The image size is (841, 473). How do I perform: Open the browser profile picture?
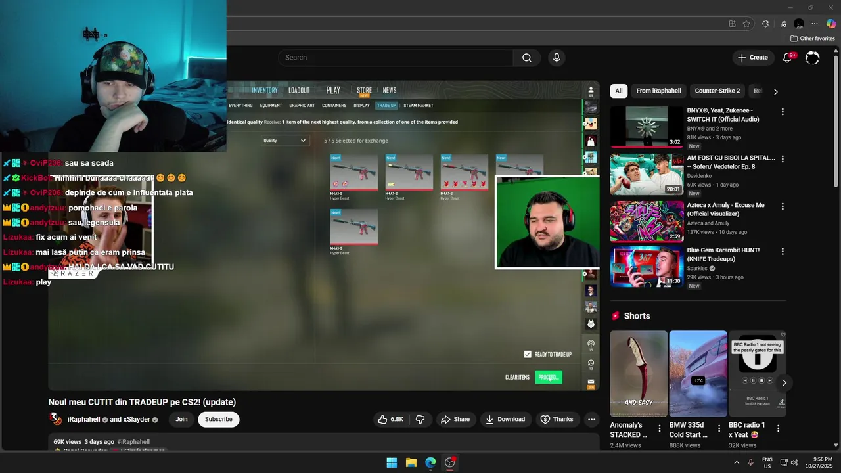coord(799,24)
